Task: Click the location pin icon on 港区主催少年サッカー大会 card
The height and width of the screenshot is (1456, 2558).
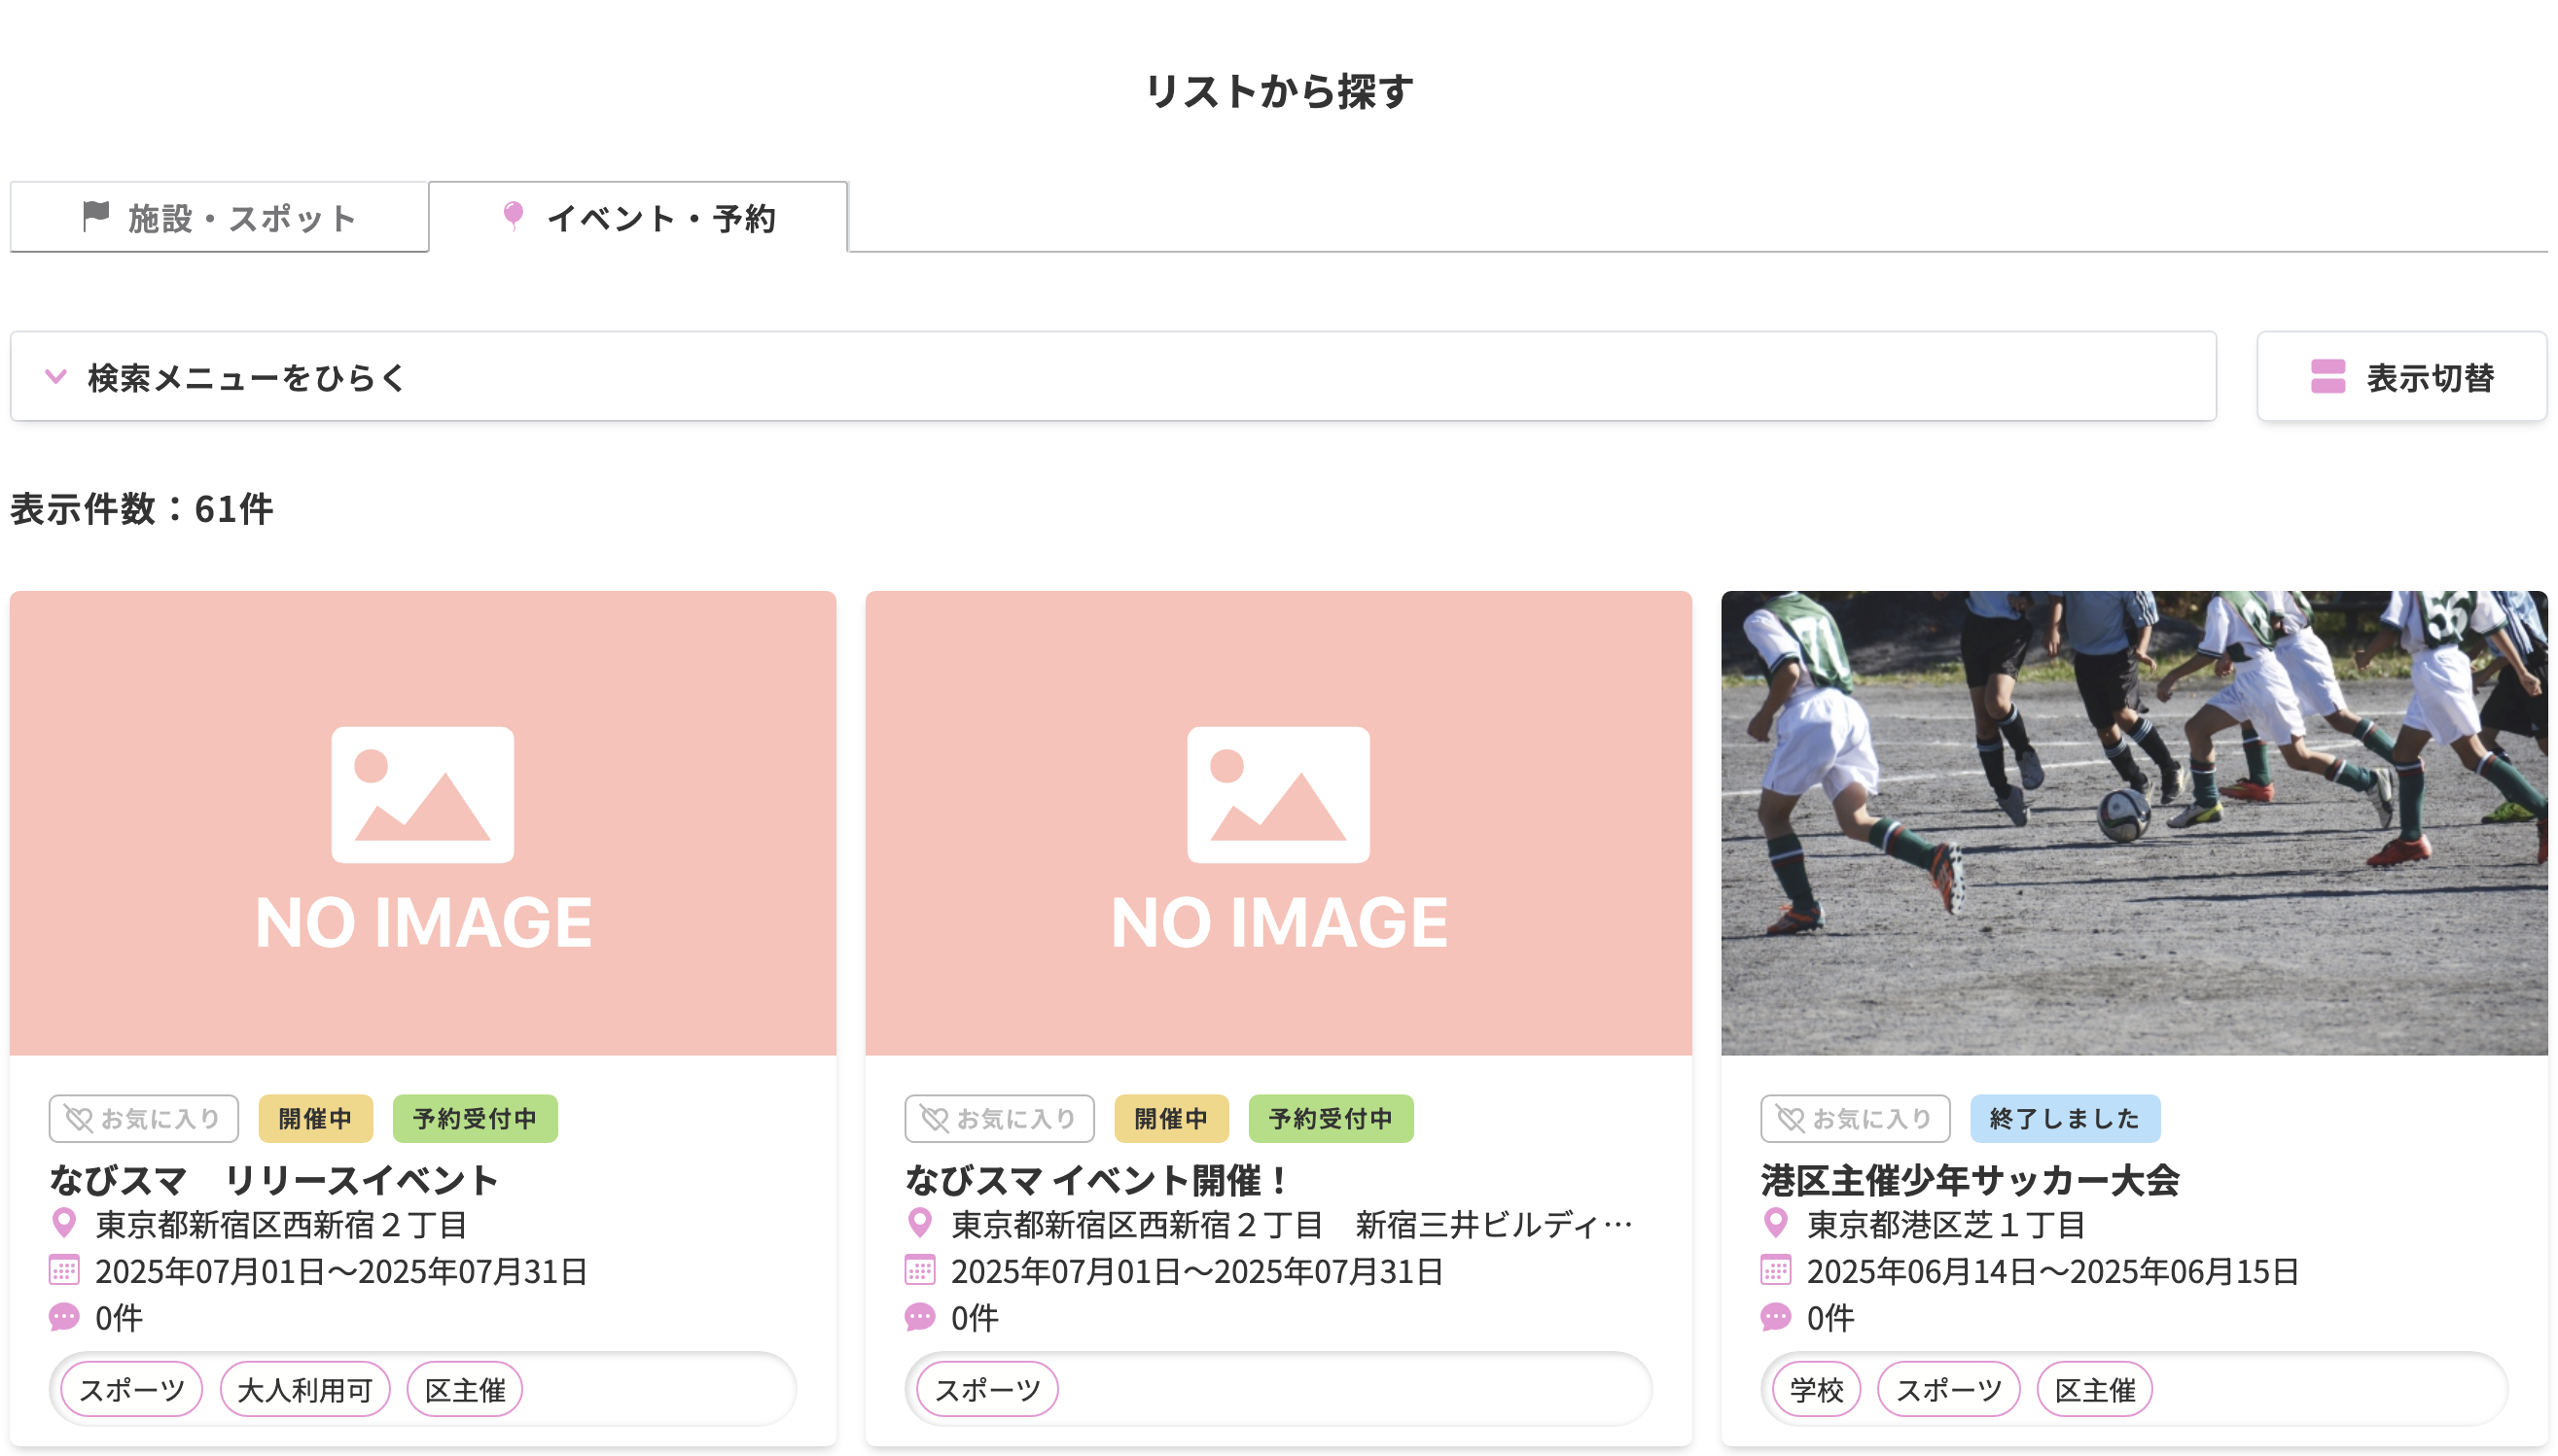Action: pyautogui.click(x=1775, y=1224)
